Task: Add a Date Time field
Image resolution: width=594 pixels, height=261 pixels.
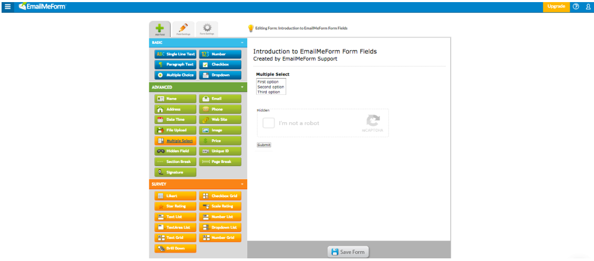Action: (x=176, y=119)
